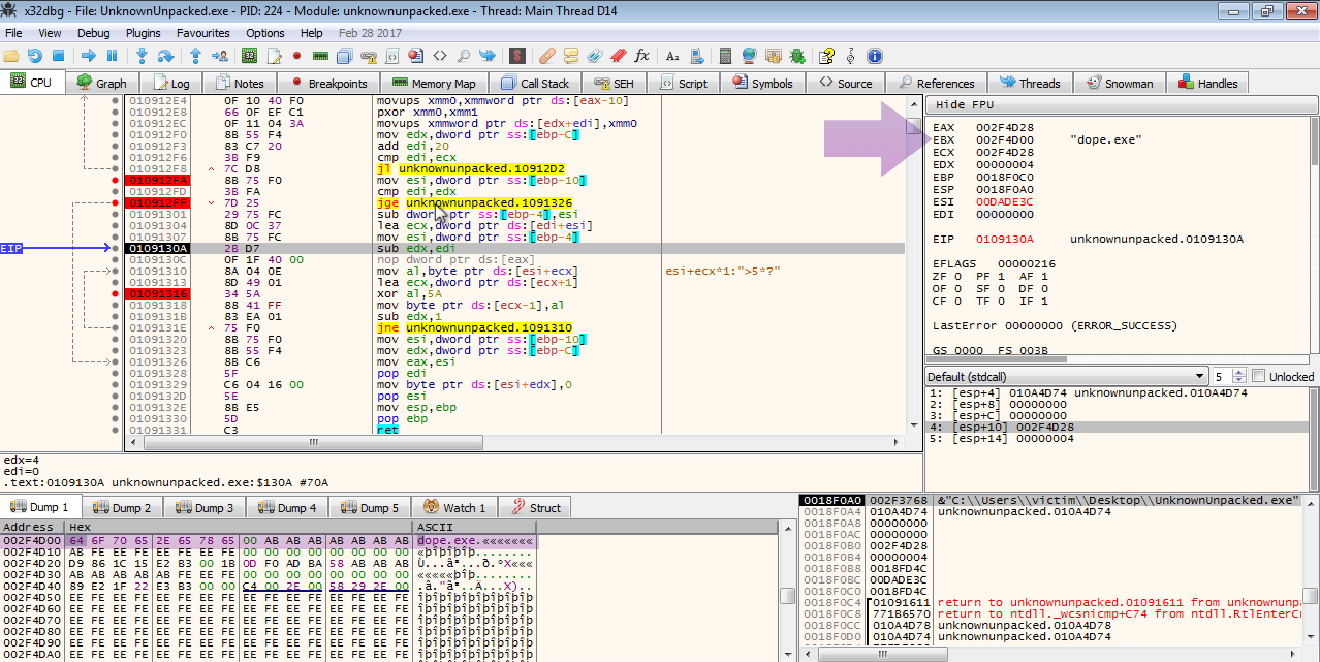Toggle the breakpoint at address 01091316
The image size is (1320, 662).
pyautogui.click(x=115, y=294)
